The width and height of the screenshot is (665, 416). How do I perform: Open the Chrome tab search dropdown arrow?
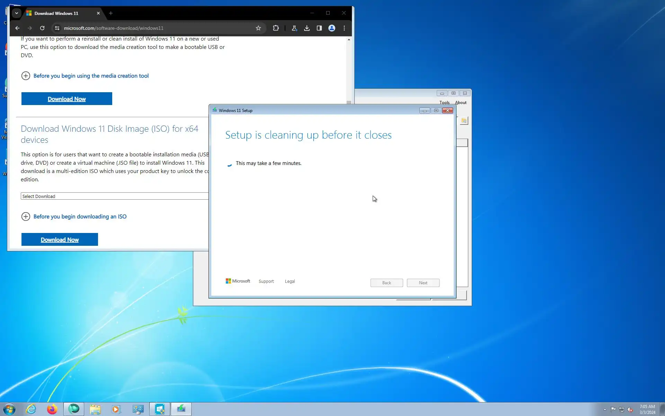(16, 13)
